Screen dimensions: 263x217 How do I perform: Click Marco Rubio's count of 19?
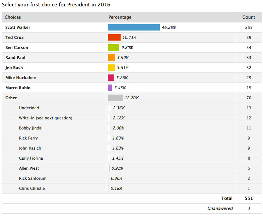click(249, 88)
